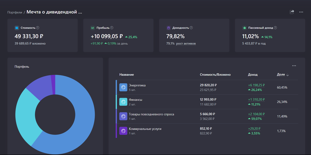Image resolution: width=311 pixels, height=155 pixels.
Task: Click the Стоимость/Вложено column header
Action: (x=215, y=75)
